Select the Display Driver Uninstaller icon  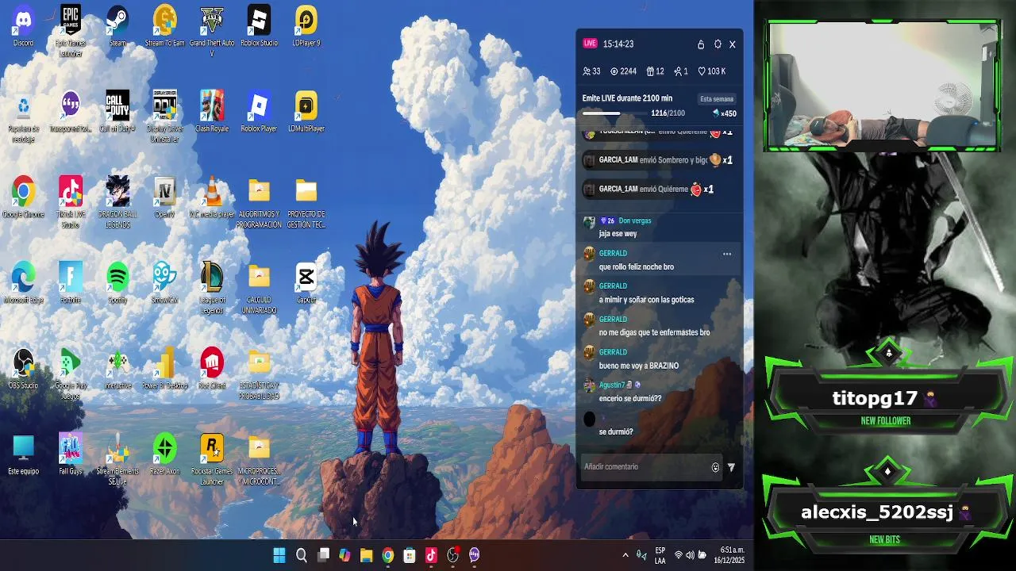pos(164,117)
